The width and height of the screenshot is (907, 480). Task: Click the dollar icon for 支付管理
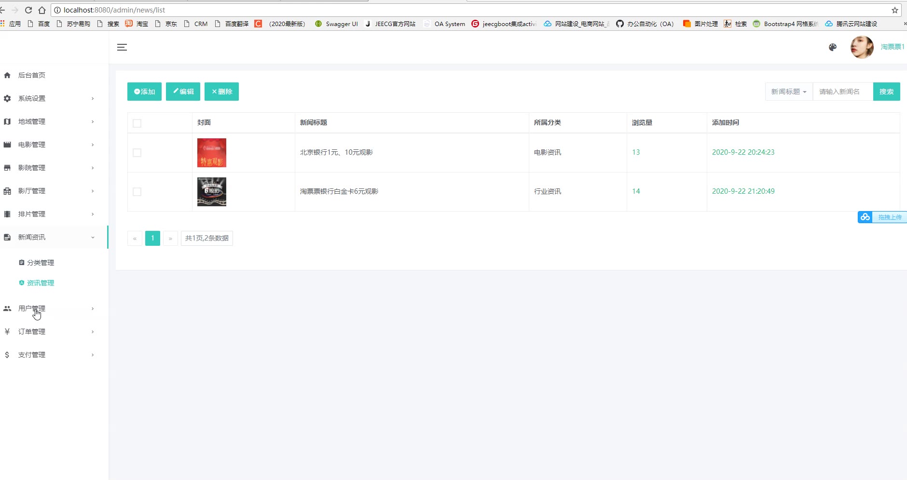click(7, 355)
